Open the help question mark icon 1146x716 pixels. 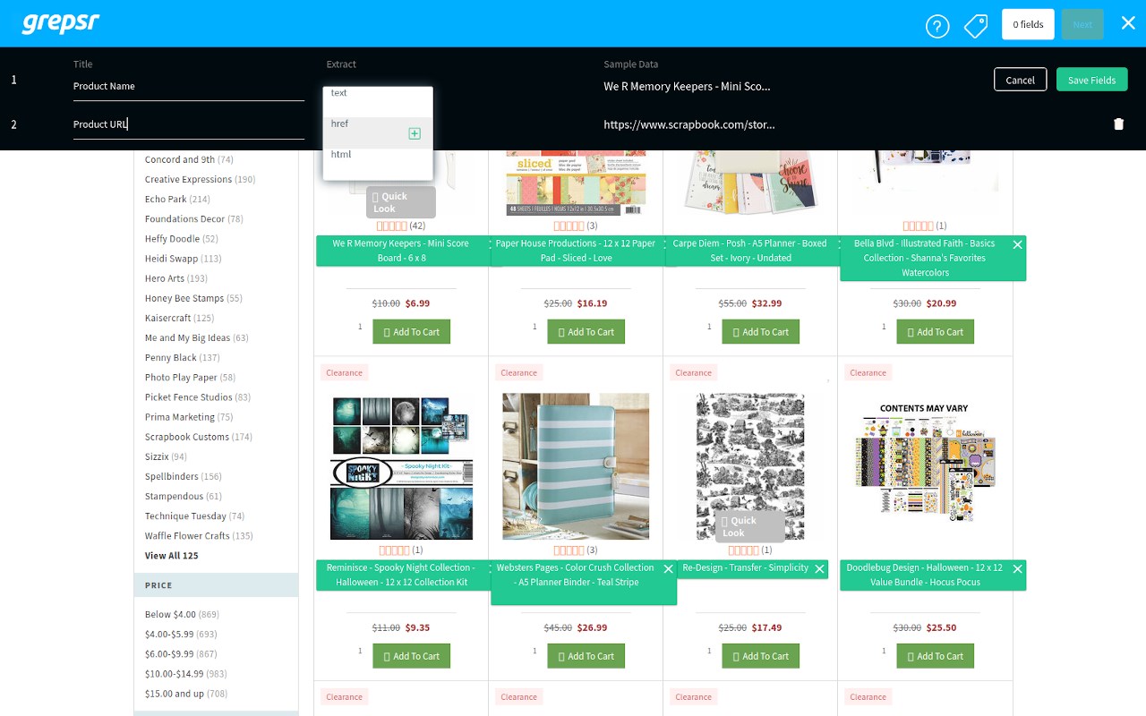click(x=937, y=26)
